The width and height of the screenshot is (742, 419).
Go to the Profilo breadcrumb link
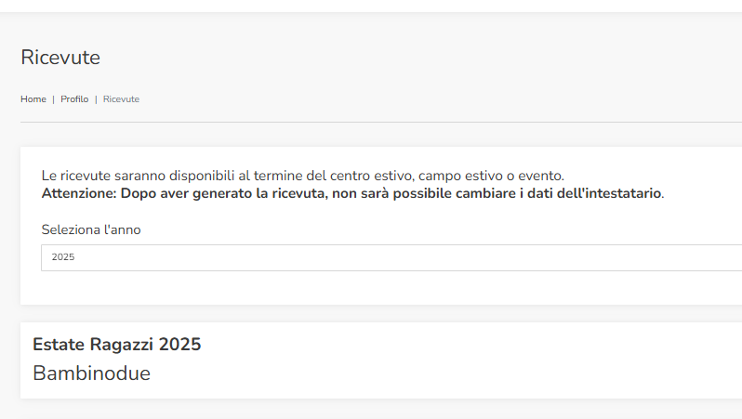point(74,99)
